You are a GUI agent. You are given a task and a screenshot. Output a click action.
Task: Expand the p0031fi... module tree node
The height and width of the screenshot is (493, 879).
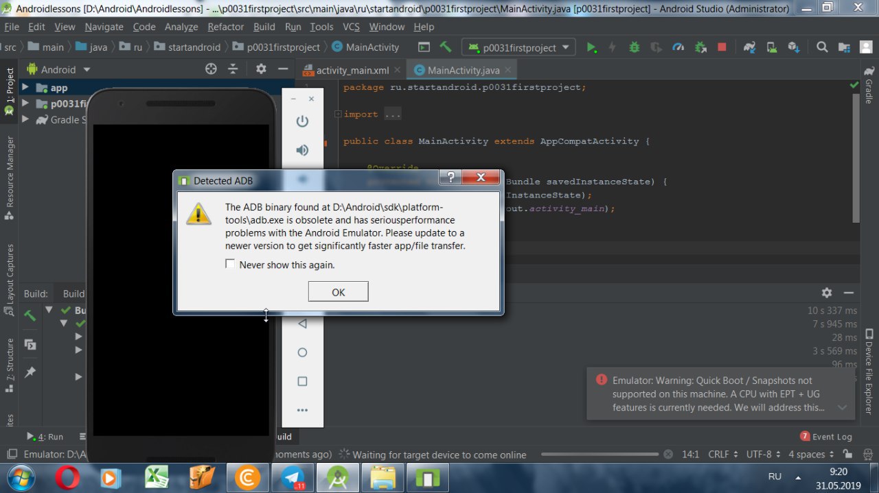coord(25,104)
